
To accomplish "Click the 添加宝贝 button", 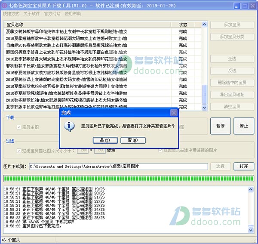I will pos(232,25).
